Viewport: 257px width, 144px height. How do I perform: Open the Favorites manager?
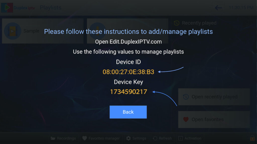click(101, 138)
